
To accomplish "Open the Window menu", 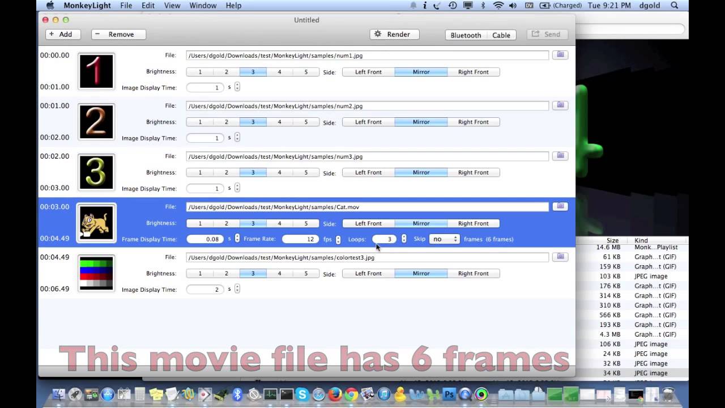I will 203,5.
